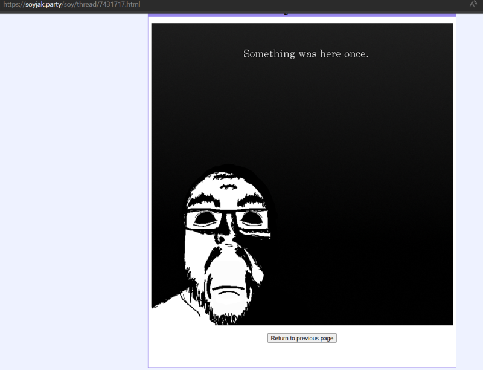Click the left lens of the glasses
Viewport: 483px width, 370px height.
(203, 219)
